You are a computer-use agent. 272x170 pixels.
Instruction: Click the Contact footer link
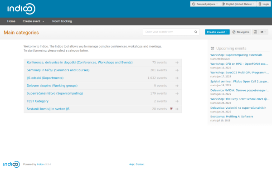pos(140,164)
